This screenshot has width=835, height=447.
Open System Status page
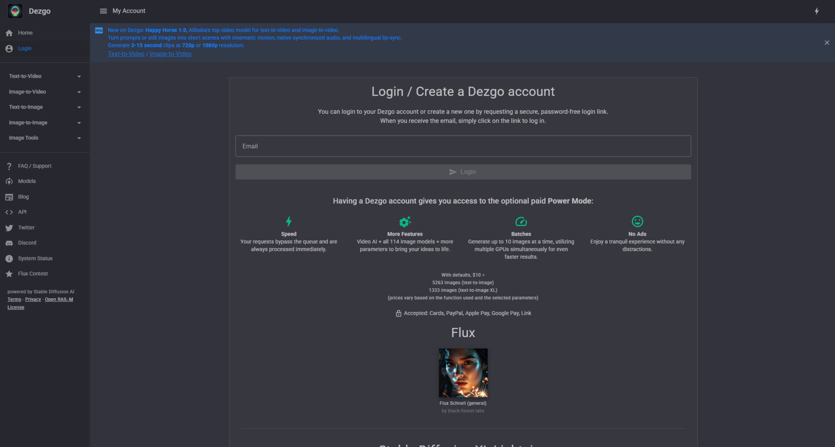[x=45, y=259]
